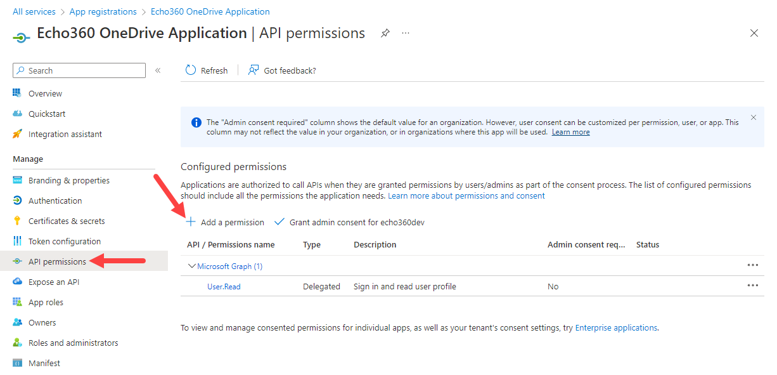
Task: Click the info icon in the banner
Action: [196, 122]
